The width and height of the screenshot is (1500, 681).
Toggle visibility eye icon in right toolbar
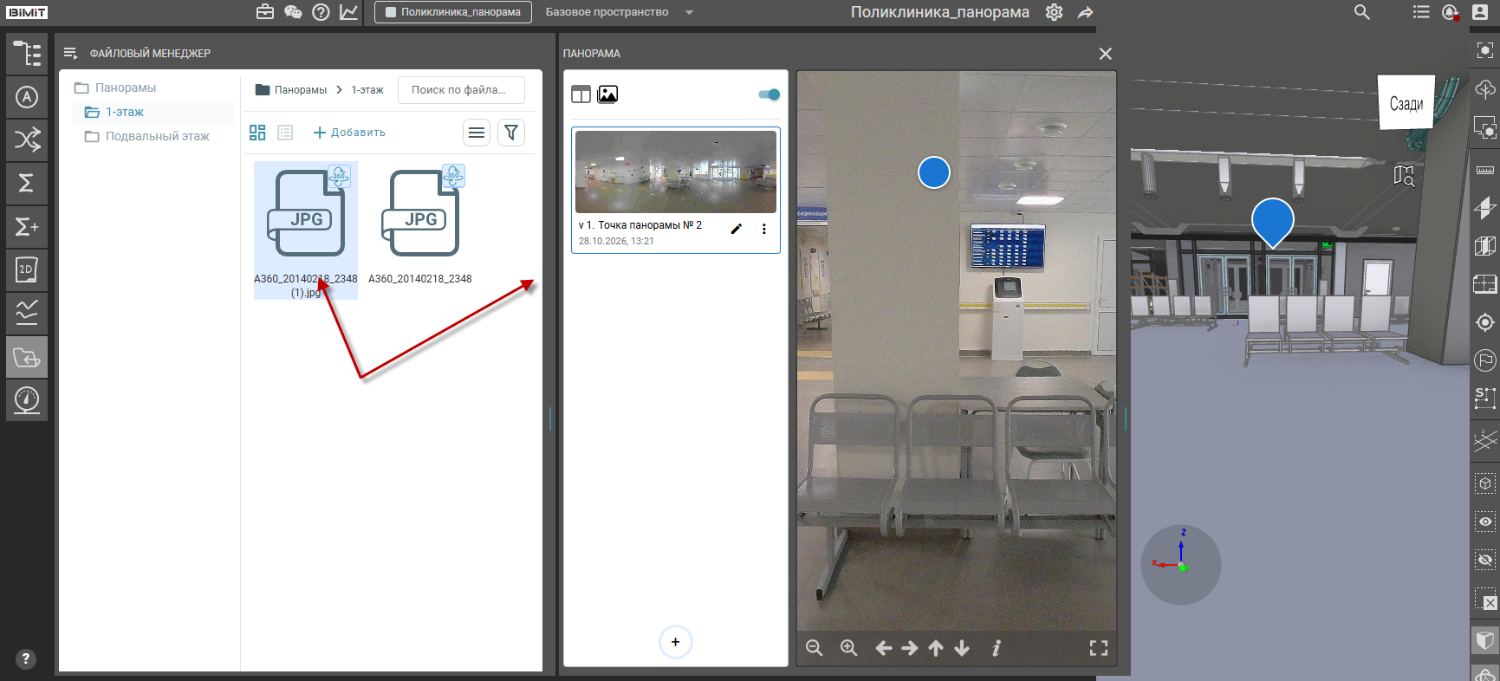1485,522
